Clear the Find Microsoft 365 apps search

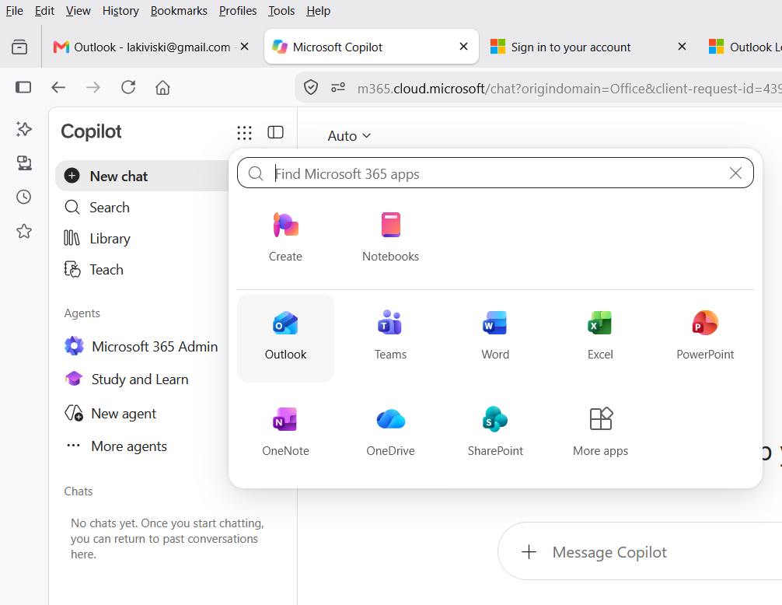pos(735,173)
